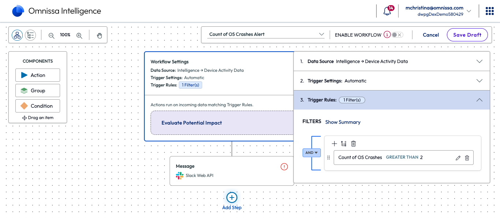Click the zoom out magnifier icon
Image resolution: width=500 pixels, height=218 pixels.
51,35
